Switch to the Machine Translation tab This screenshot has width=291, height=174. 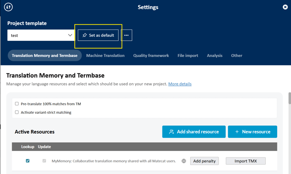pos(105,56)
